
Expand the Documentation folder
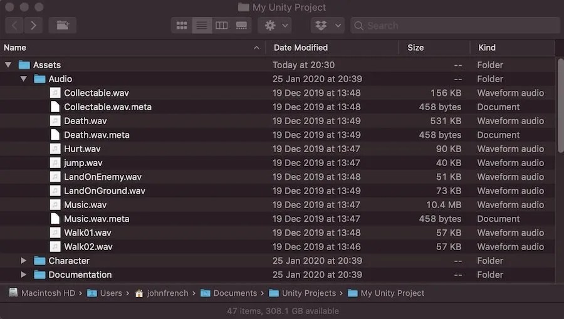click(x=23, y=275)
